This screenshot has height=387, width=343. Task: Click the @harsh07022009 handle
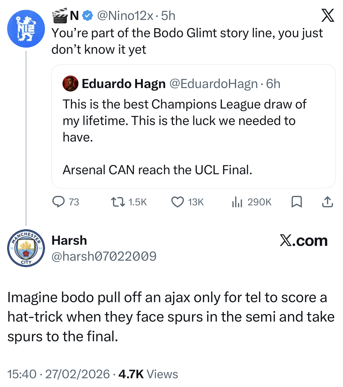pos(104,256)
